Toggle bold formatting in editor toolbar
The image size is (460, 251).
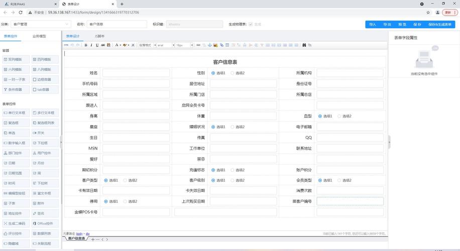coord(86,45)
